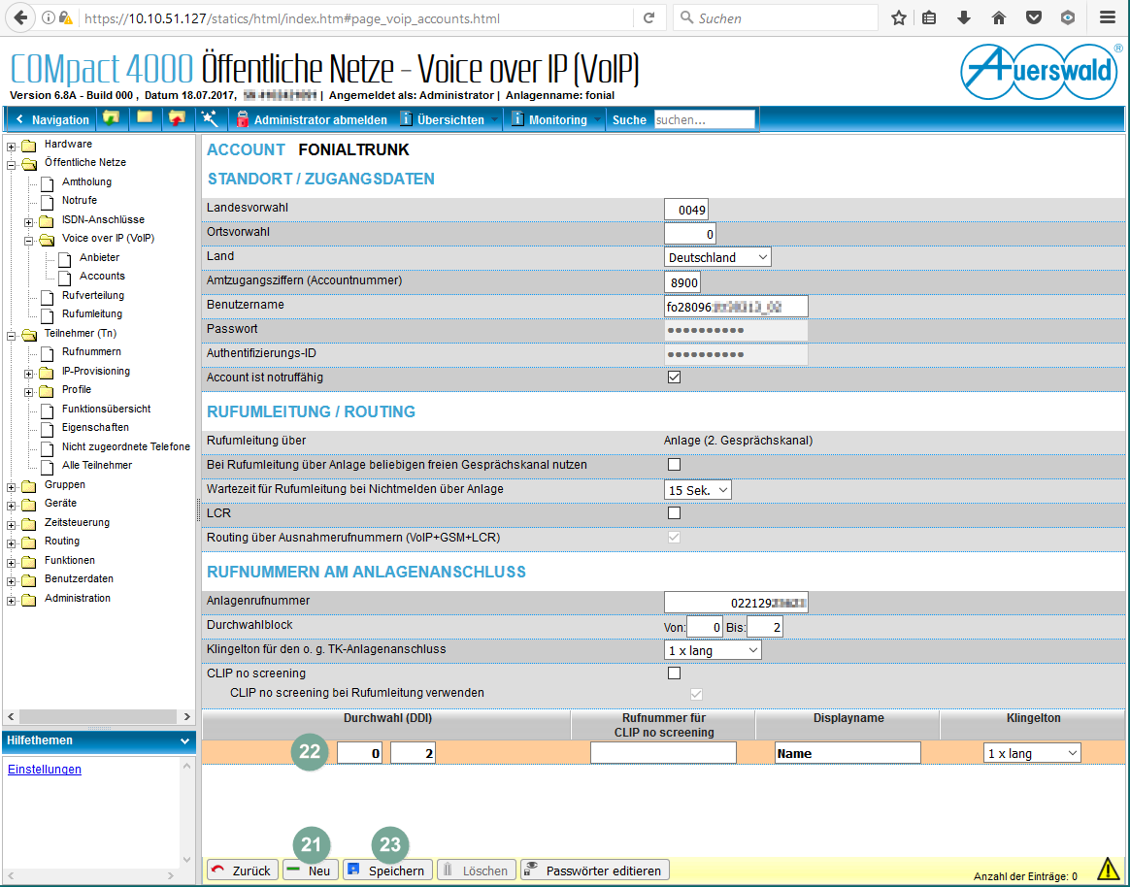The image size is (1130, 887).
Task: Open Funktionsübersicht in tree
Action: 106,409
